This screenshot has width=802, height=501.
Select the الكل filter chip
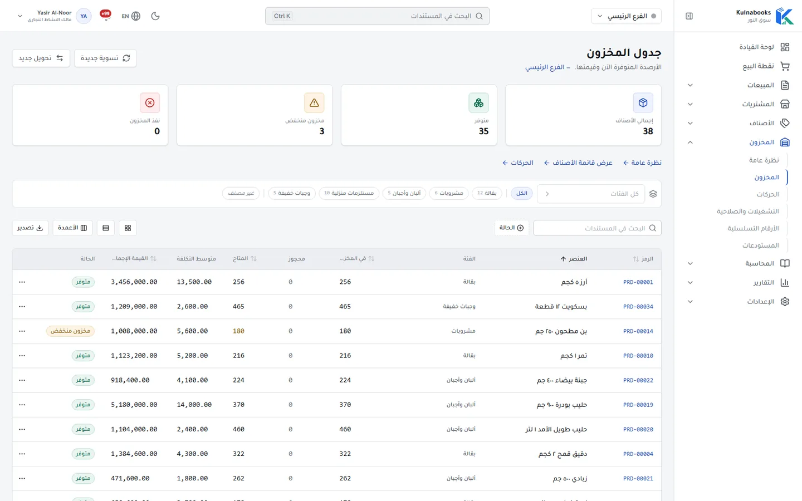coord(521,193)
